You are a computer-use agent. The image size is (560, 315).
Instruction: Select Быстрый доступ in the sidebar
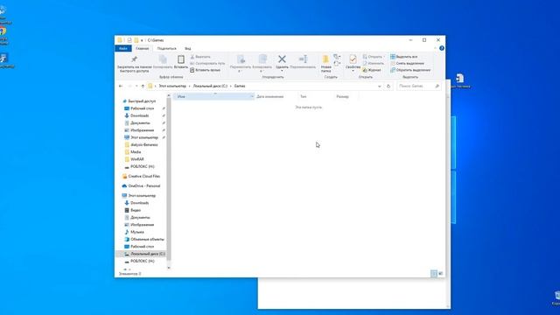coord(139,101)
